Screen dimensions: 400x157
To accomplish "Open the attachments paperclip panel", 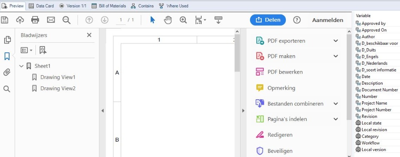I will point(7,73).
